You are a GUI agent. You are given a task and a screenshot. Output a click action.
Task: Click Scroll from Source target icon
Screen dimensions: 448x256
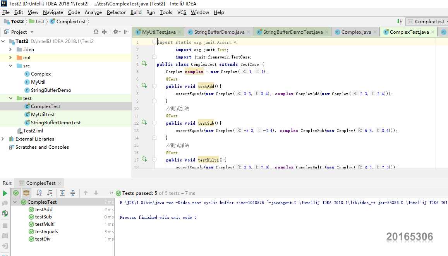click(96, 32)
